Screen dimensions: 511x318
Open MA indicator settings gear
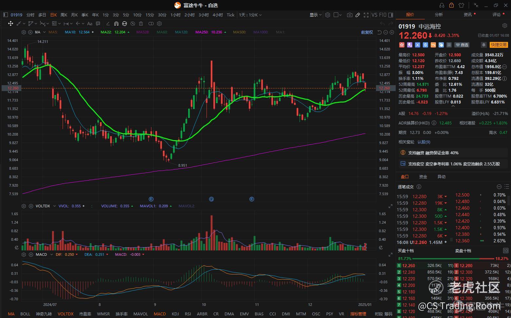(24, 32)
